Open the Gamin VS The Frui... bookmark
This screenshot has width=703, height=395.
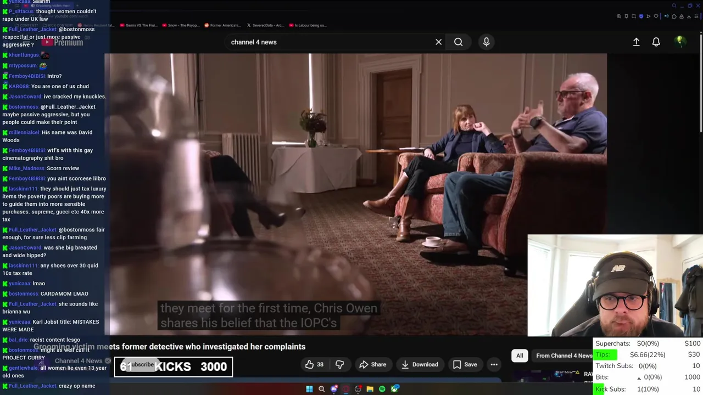[x=138, y=25]
